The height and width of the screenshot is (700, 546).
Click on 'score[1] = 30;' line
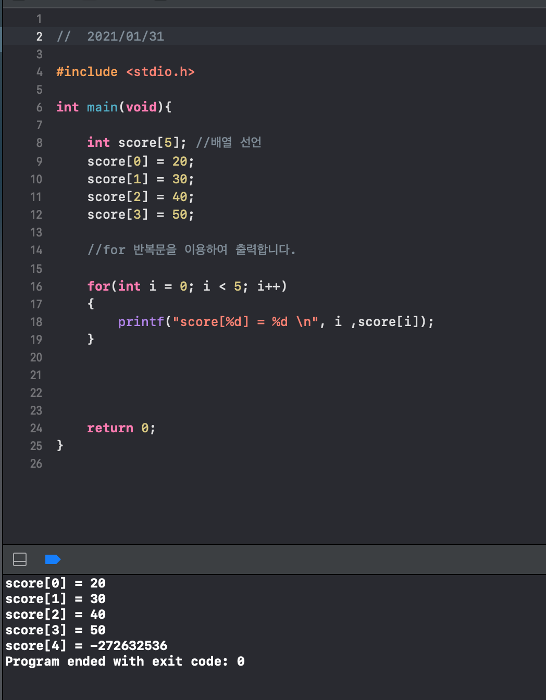141,179
